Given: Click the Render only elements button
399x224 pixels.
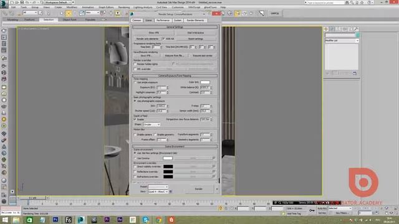Looking at the screenshot, I should coord(147,39).
